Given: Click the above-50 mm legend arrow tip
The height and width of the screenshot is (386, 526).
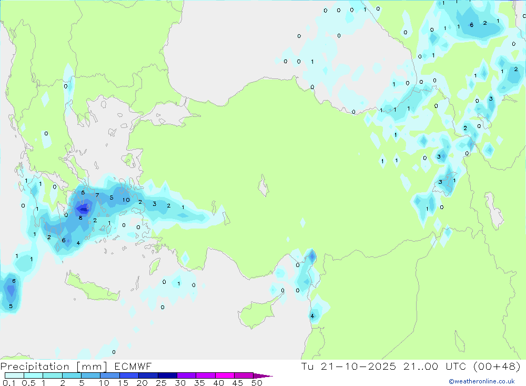Looking at the screenshot, I should click(x=264, y=376).
